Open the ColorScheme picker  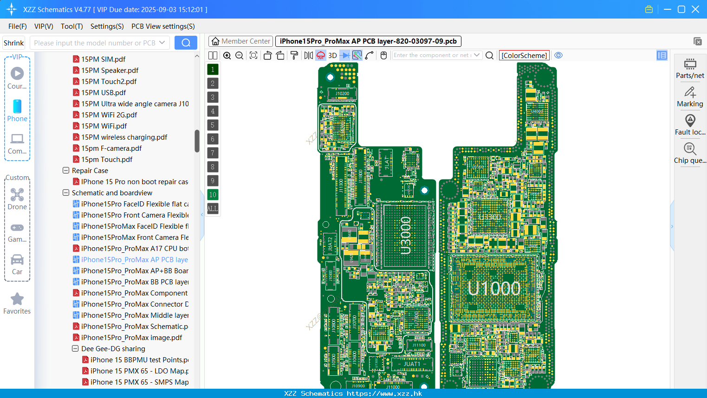pyautogui.click(x=524, y=55)
